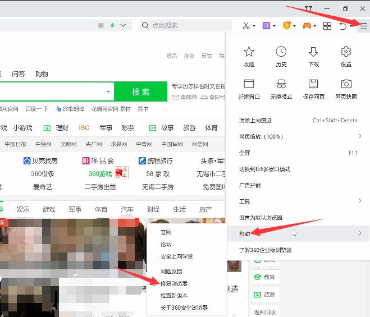Click the 登录 link

tap(172, 56)
